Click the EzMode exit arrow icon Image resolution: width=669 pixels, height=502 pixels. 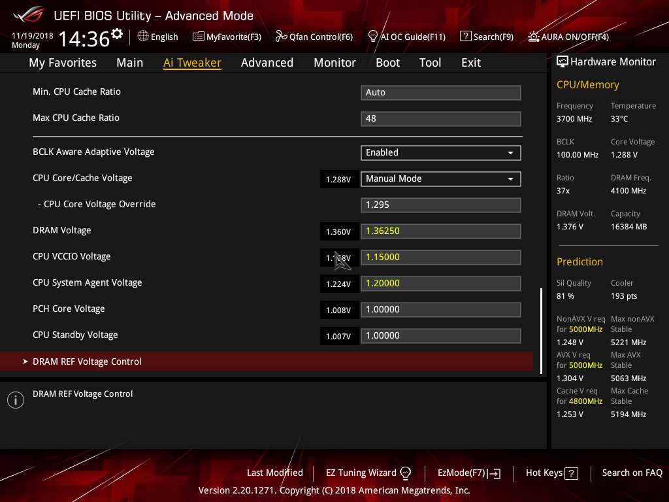(494, 473)
